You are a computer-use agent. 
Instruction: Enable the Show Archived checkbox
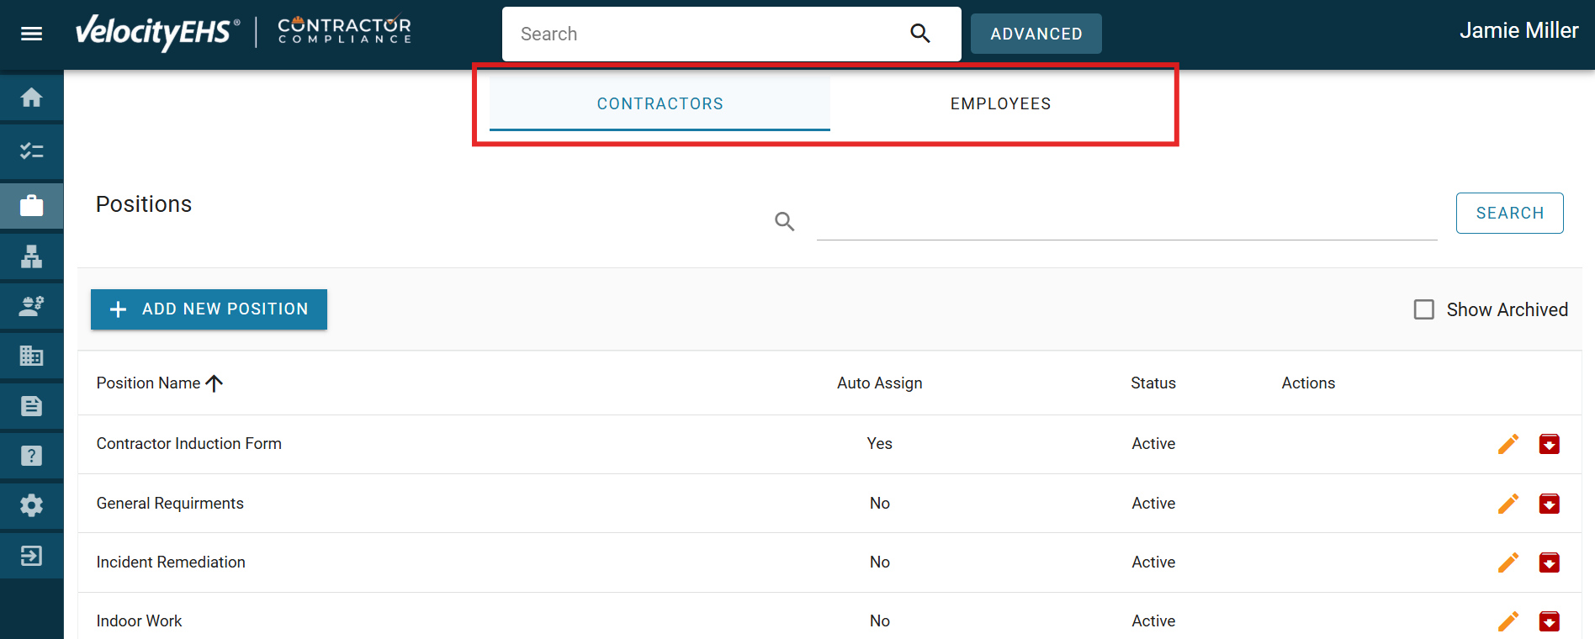pyautogui.click(x=1423, y=309)
